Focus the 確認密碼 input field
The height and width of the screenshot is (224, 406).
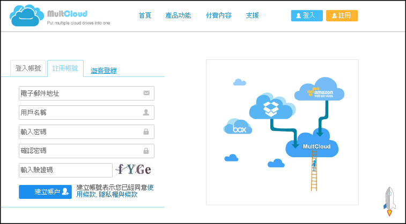tap(86, 151)
